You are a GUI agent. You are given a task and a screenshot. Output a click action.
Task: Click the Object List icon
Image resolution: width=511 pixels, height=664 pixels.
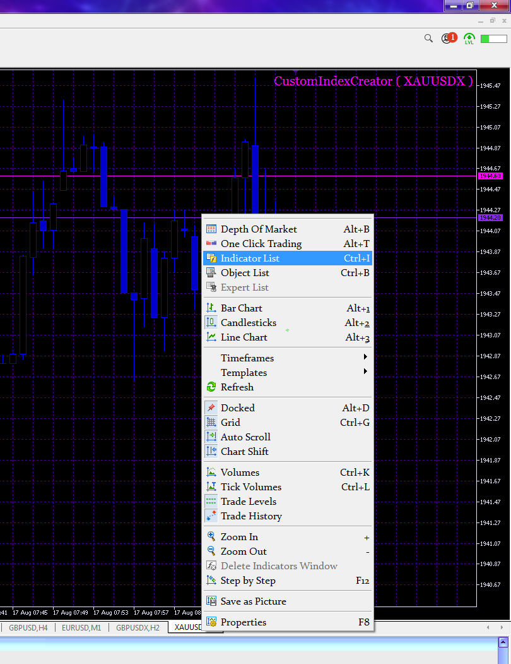coord(211,273)
